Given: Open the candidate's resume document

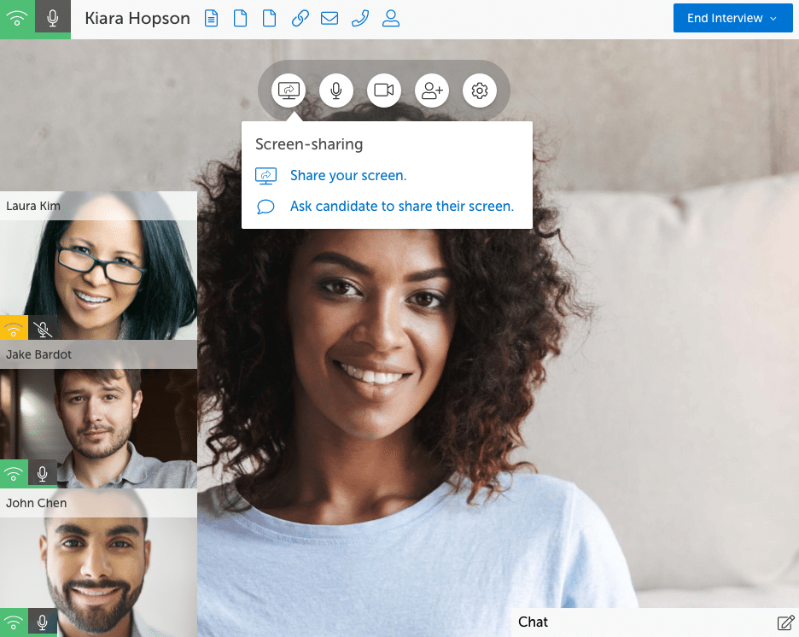Looking at the screenshot, I should click(211, 18).
